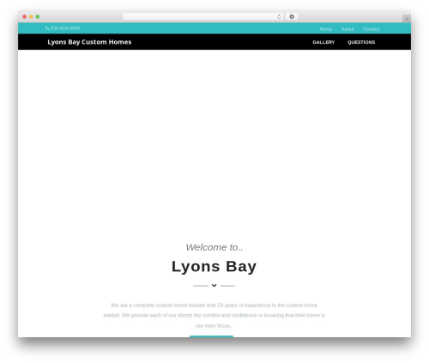This screenshot has width=429, height=363.
Task: Click the yellow minimize window button
Action: (x=31, y=17)
